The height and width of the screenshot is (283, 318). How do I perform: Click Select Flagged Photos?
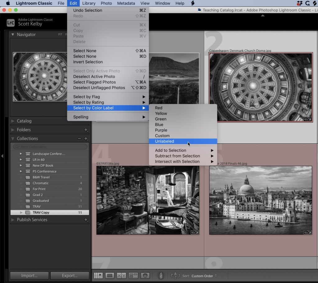tap(108, 82)
